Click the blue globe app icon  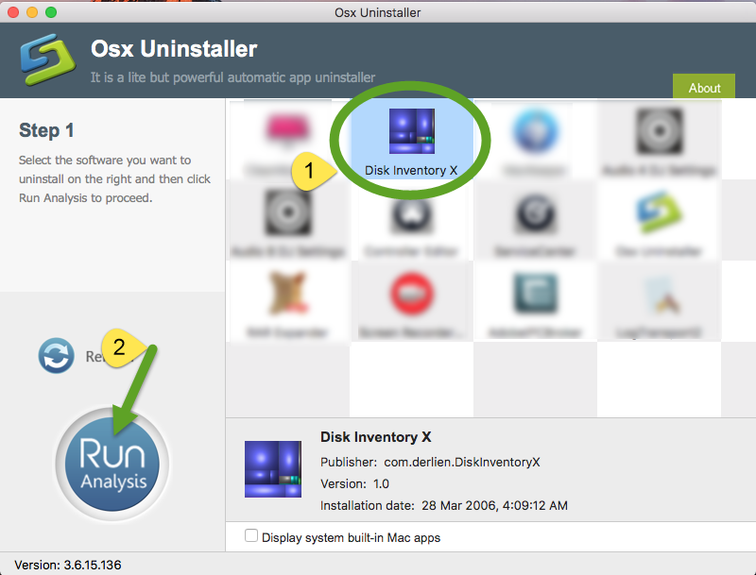click(x=534, y=132)
